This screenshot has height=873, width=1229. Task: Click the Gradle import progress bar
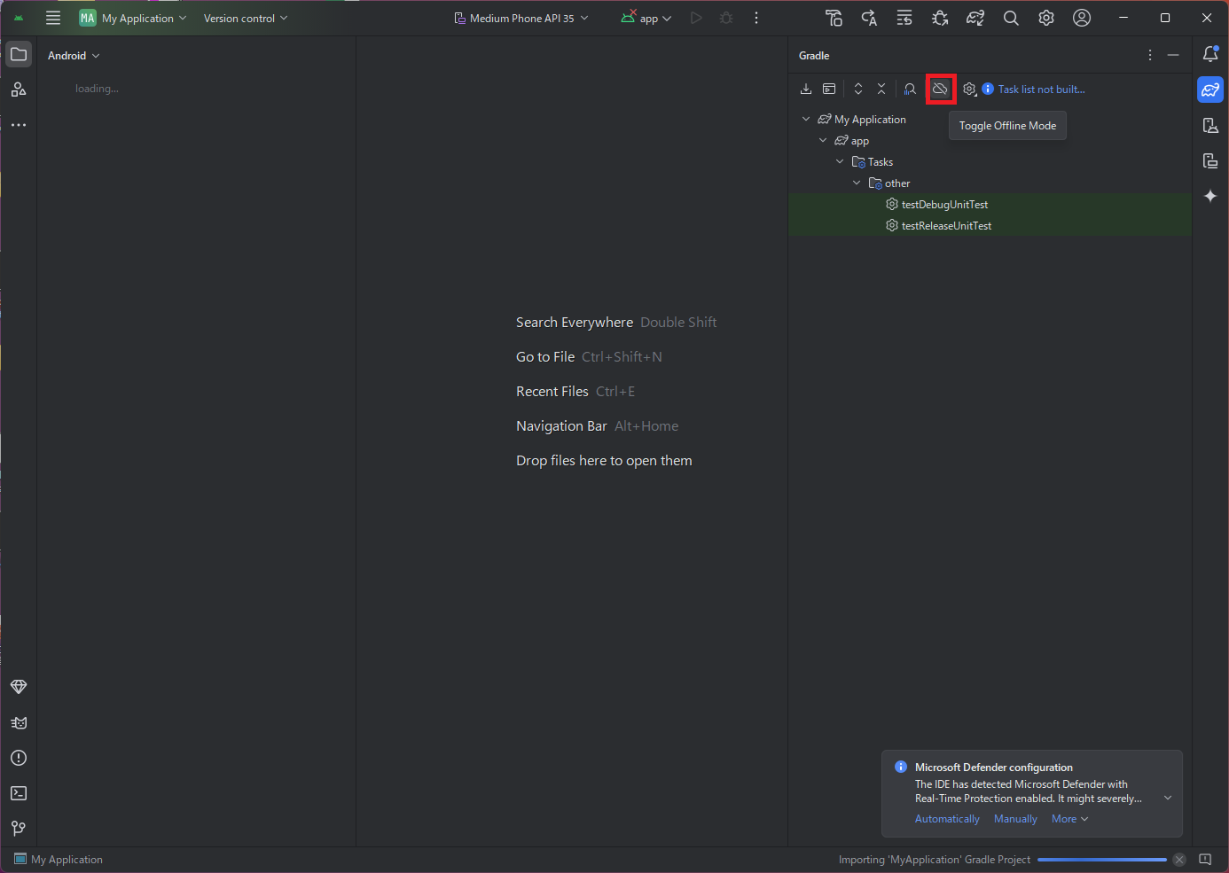pos(1101,860)
